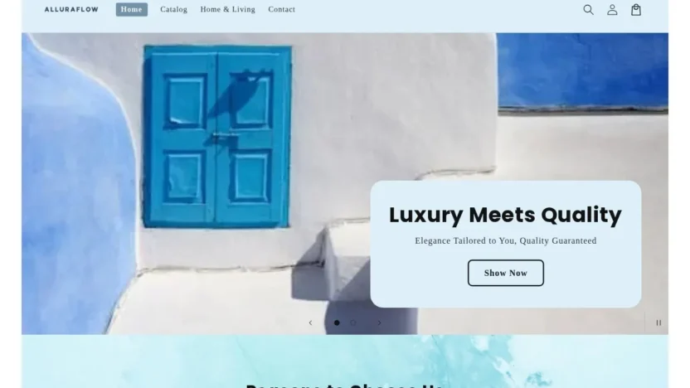Click the blue shuttered window in banner
Image resolution: width=690 pixels, height=388 pixels.
click(217, 136)
